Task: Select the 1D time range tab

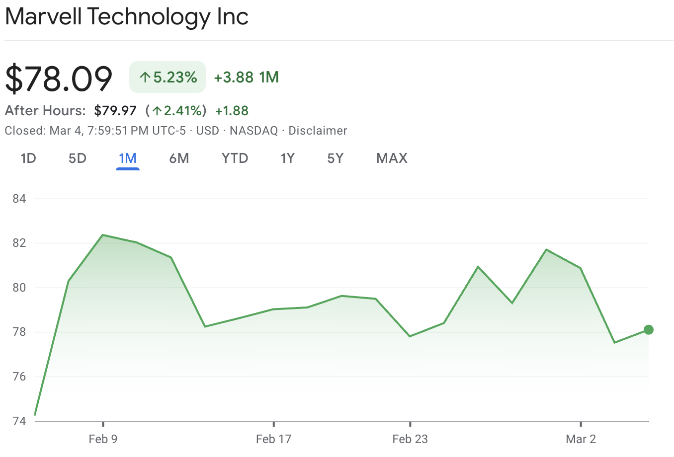Action: click(x=28, y=158)
